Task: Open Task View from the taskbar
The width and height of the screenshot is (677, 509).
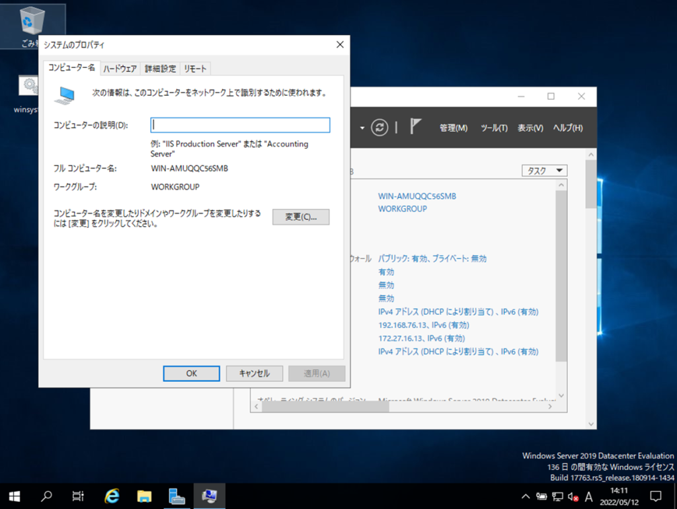Action: click(78, 496)
